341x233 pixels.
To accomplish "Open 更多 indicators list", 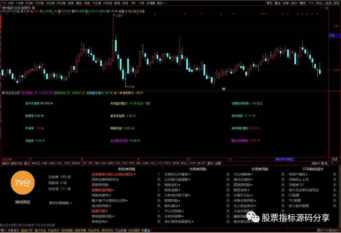I will pos(210,163).
